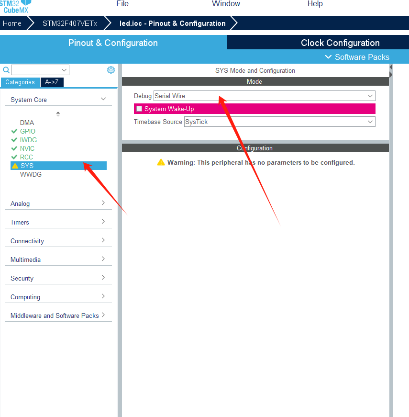Click the warning icon next to SYS

point(15,166)
